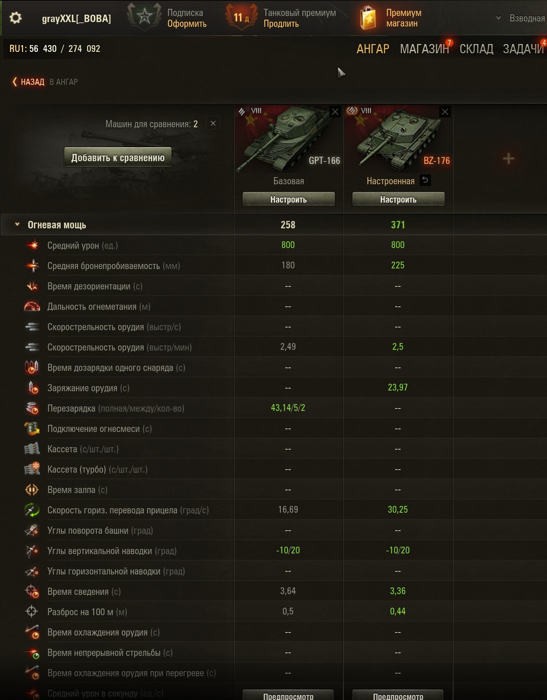
Task: Click the dispersion at 100 m icon
Action: tap(32, 611)
